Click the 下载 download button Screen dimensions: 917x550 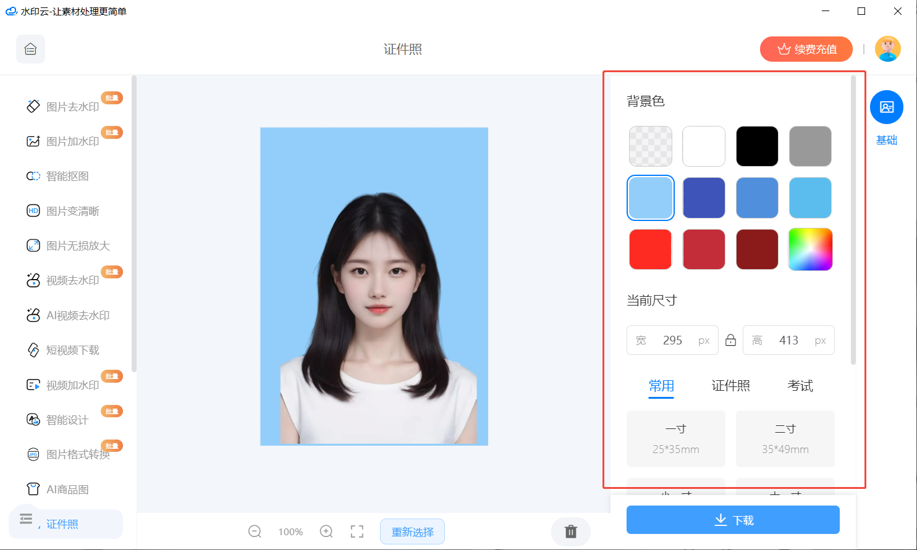733,520
